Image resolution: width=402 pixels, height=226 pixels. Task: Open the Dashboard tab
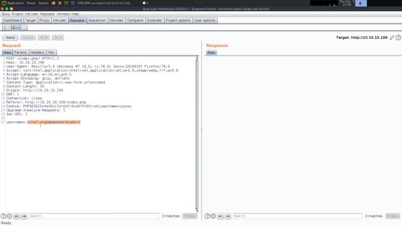13,20
